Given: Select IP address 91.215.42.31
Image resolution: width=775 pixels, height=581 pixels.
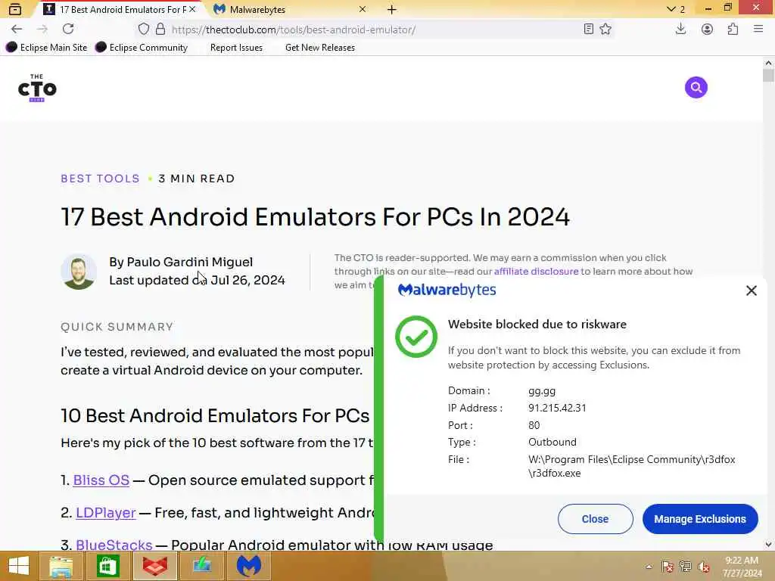Looking at the screenshot, I should tap(557, 408).
